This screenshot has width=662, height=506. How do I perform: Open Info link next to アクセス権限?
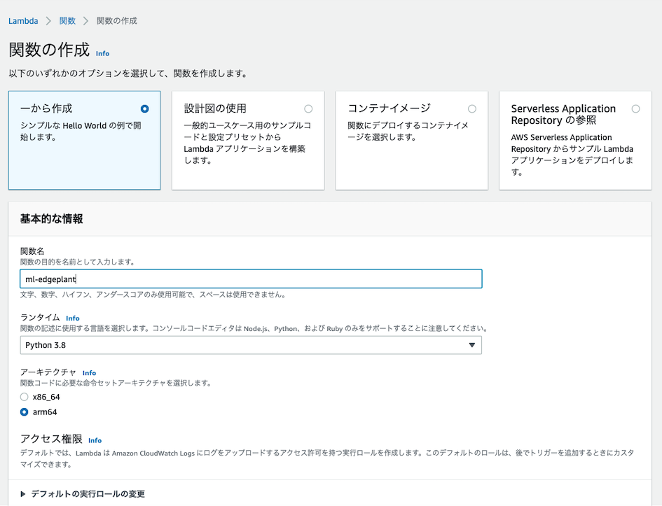(x=95, y=440)
